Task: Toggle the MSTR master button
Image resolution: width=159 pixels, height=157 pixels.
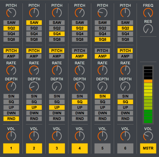Action: click(x=148, y=148)
